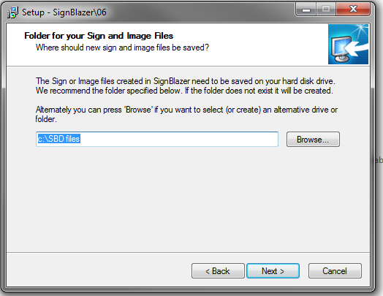The height and width of the screenshot is (296, 383).
Task: Minimize the Setup window
Action: 306,10
